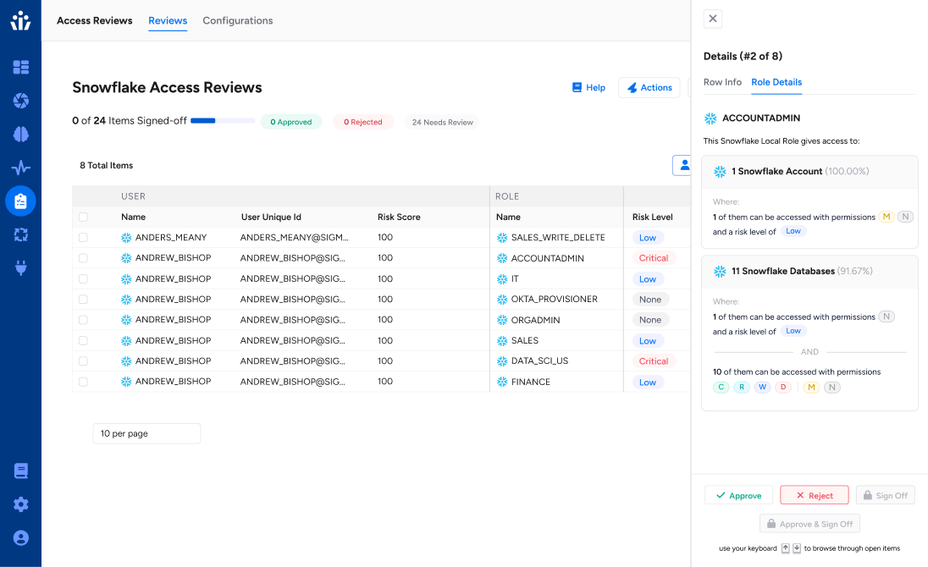
Task: Click the user filter icon above the table
Action: [682, 165]
